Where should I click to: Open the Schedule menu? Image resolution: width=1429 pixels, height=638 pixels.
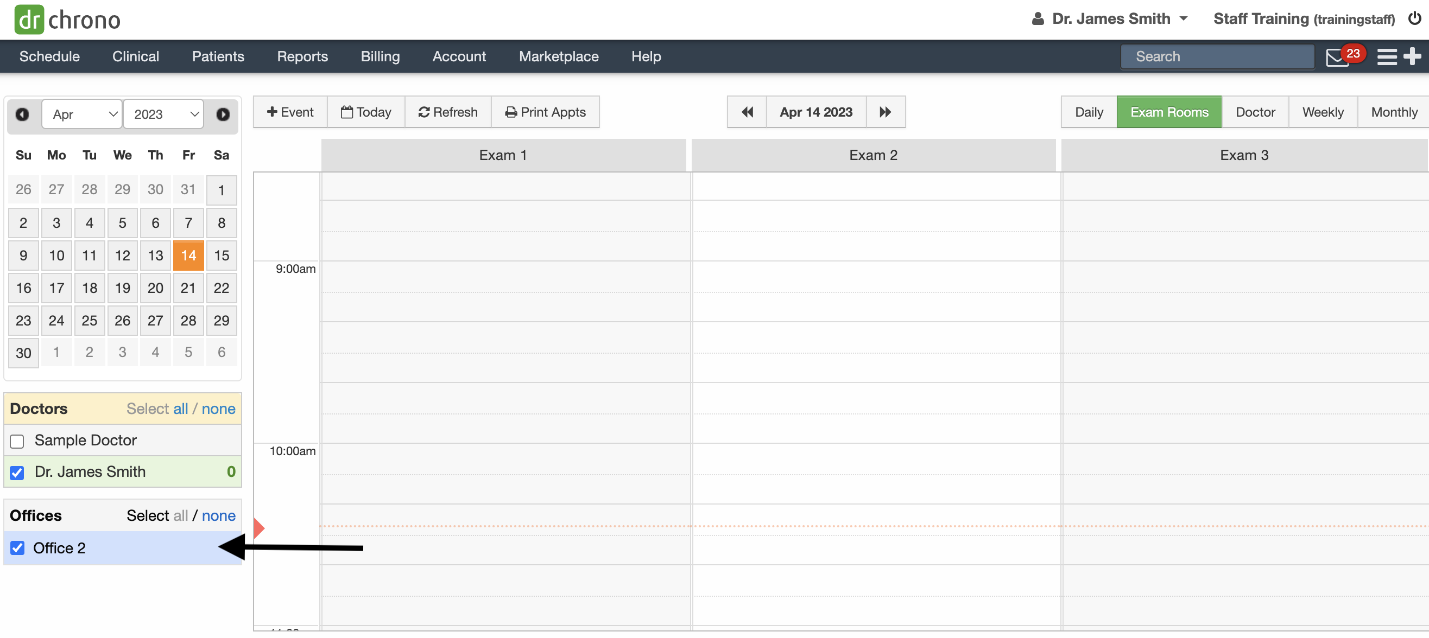[x=49, y=56]
